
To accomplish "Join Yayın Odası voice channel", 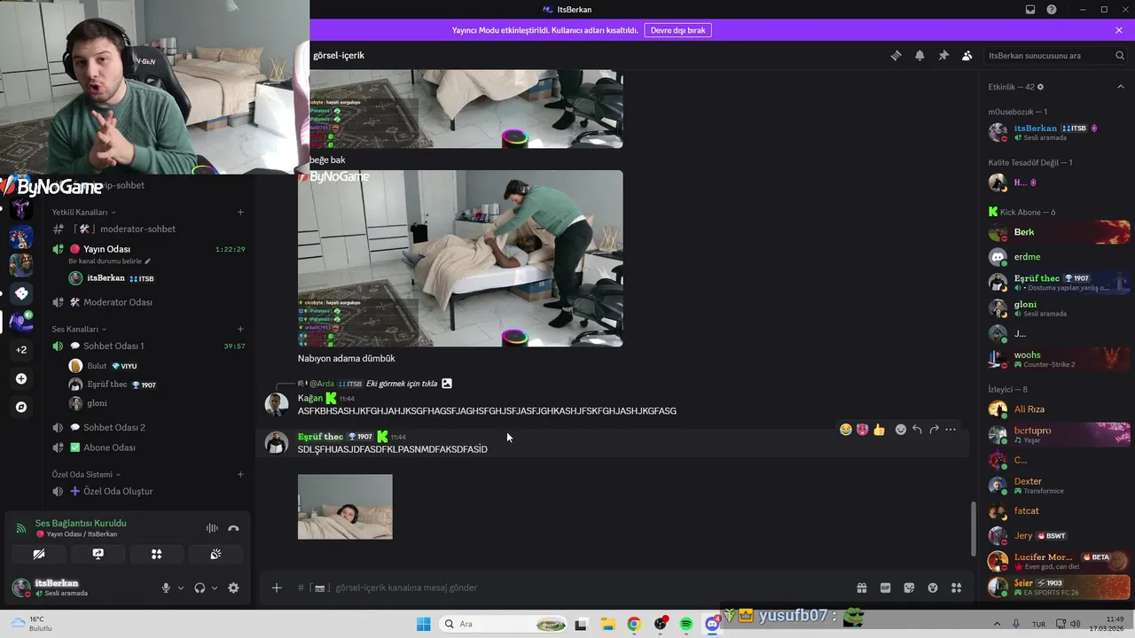I will (148, 249).
